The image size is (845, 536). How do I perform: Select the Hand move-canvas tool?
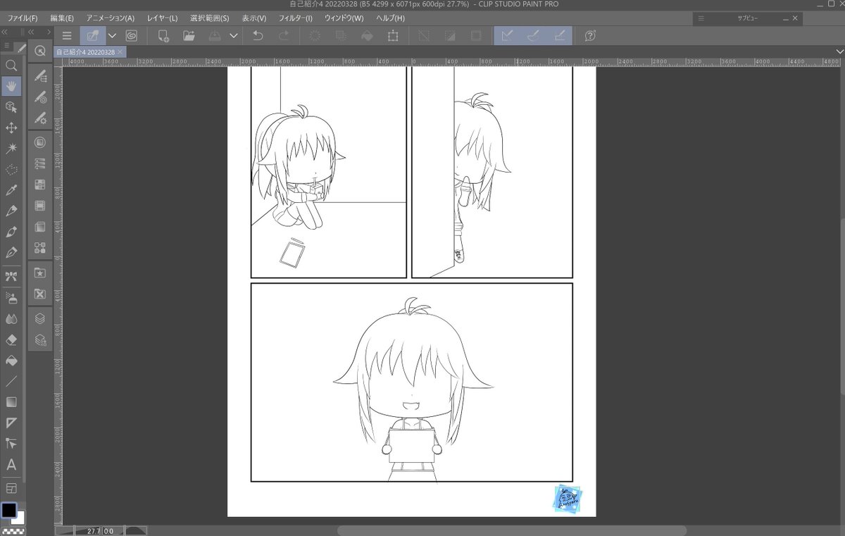pyautogui.click(x=11, y=86)
